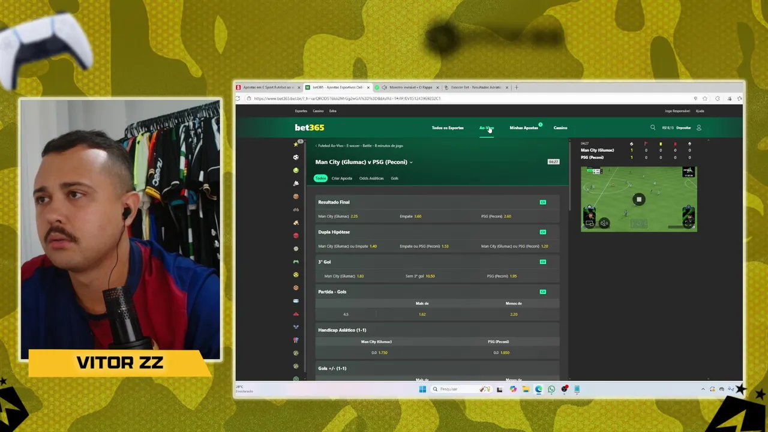Viewport: 768px width, 432px height.
Task: Switch to the Gols tab
Action: point(394,178)
